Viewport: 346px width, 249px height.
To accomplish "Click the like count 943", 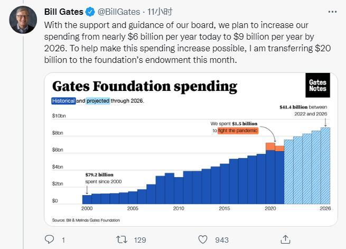I will [222, 239].
